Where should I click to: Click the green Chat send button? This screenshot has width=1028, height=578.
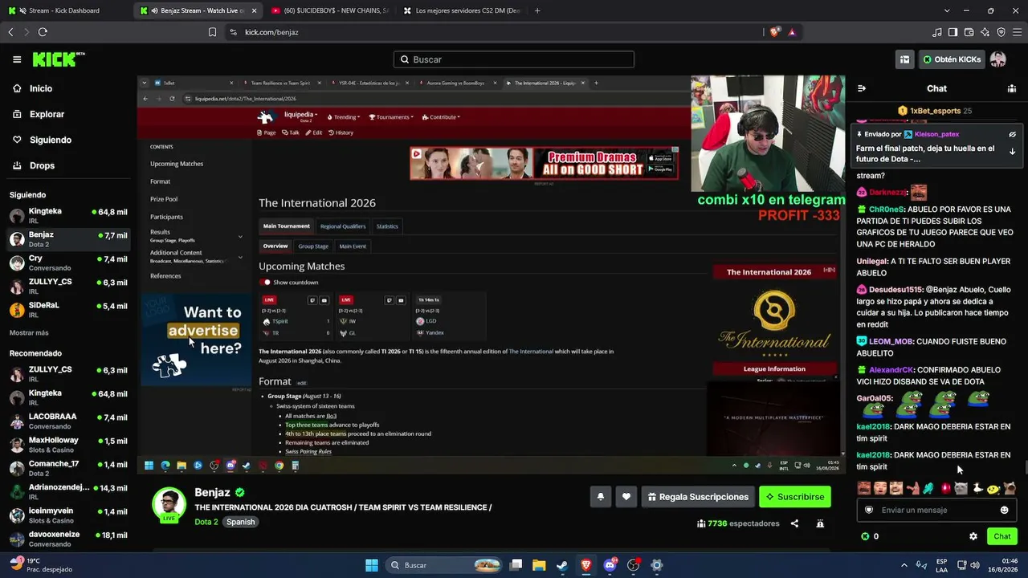(x=1002, y=536)
